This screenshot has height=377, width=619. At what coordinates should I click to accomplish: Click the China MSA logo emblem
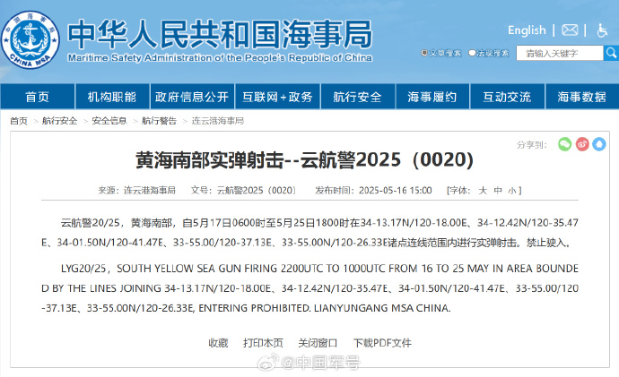tap(31, 39)
